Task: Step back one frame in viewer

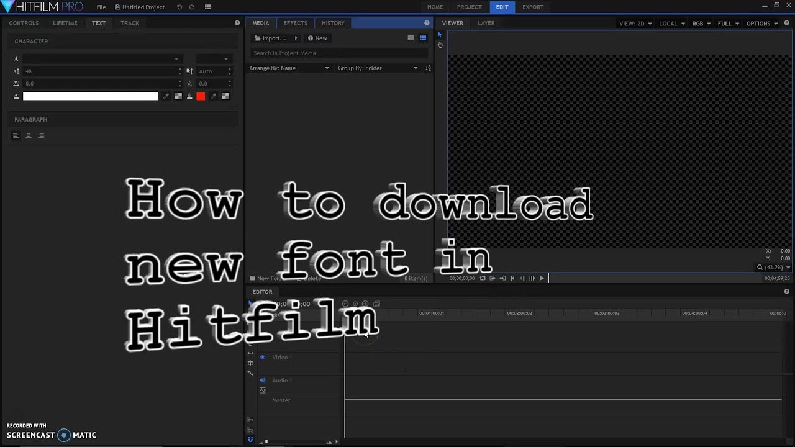Action: click(x=522, y=278)
